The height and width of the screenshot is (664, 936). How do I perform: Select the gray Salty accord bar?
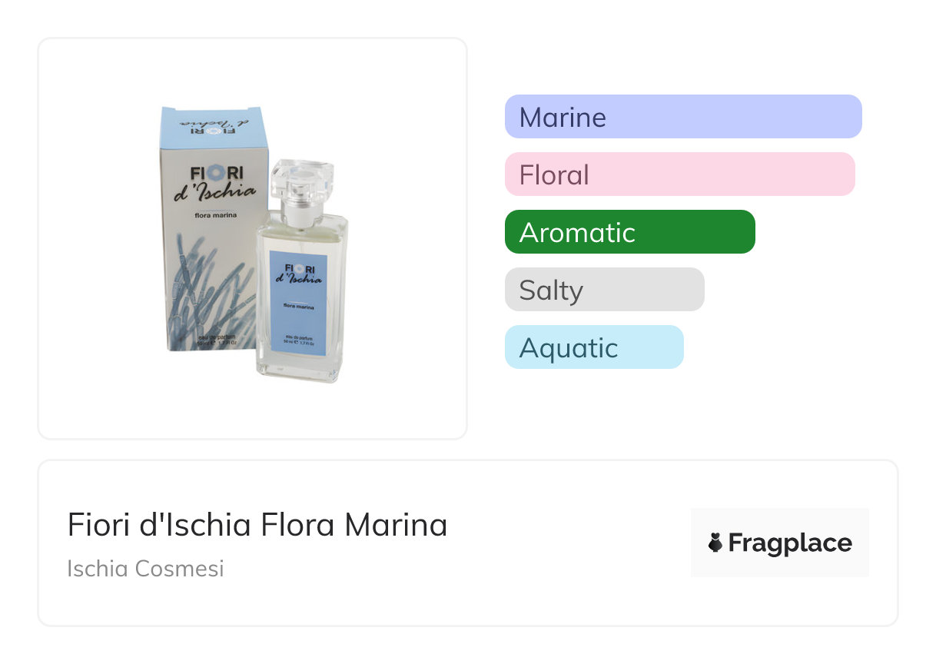pos(604,290)
